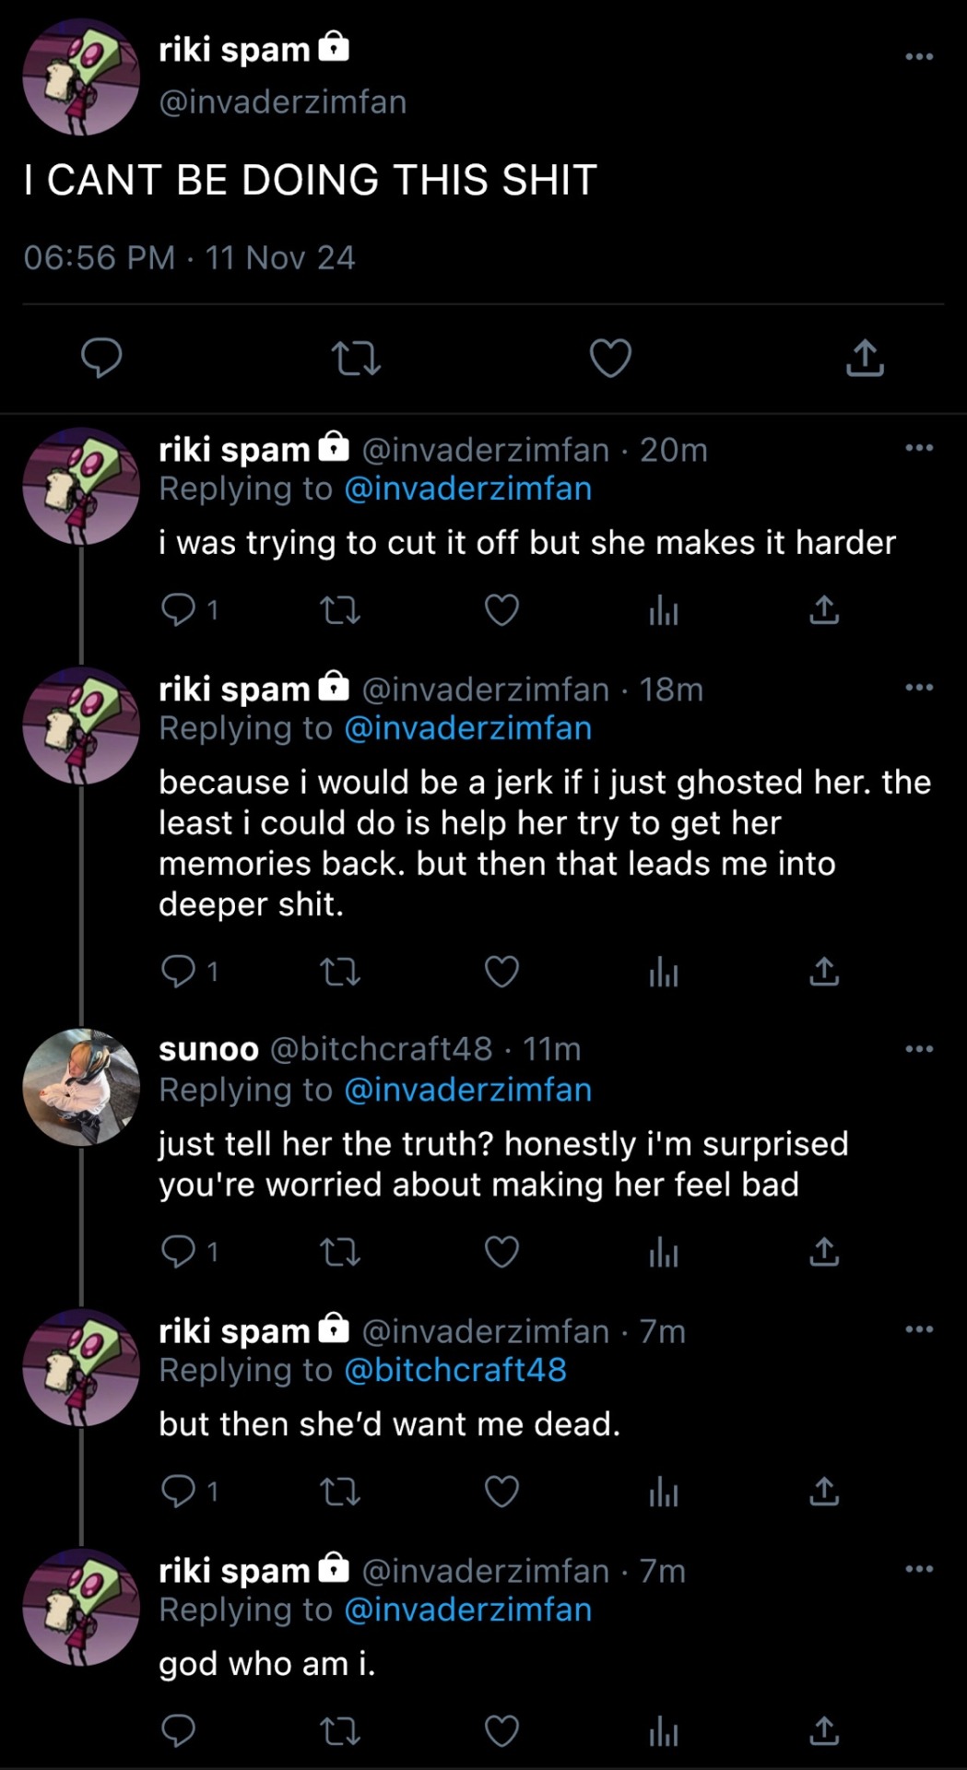Like the "trying to cut it off" reply
The width and height of the screenshot is (967, 1770).
click(501, 610)
